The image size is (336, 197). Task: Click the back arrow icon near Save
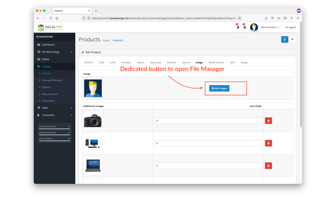[293, 39]
